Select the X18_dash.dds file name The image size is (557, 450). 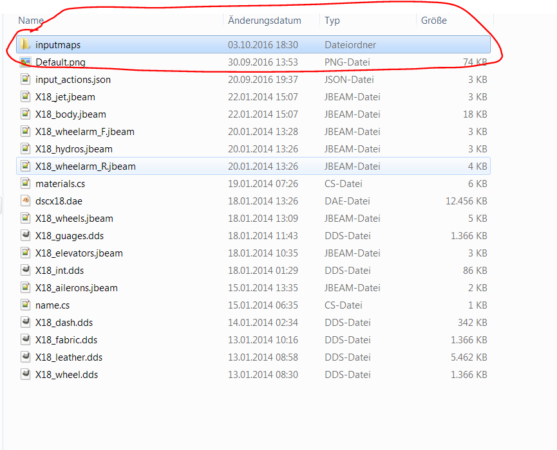tap(64, 323)
